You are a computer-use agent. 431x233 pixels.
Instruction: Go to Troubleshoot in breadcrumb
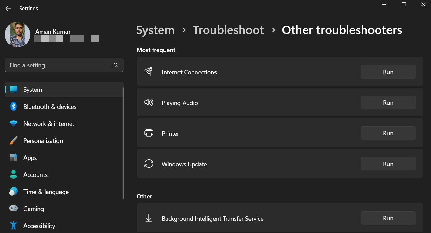[228, 30]
